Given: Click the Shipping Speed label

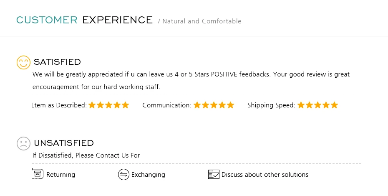Looking at the screenshot, I should pos(272,105).
